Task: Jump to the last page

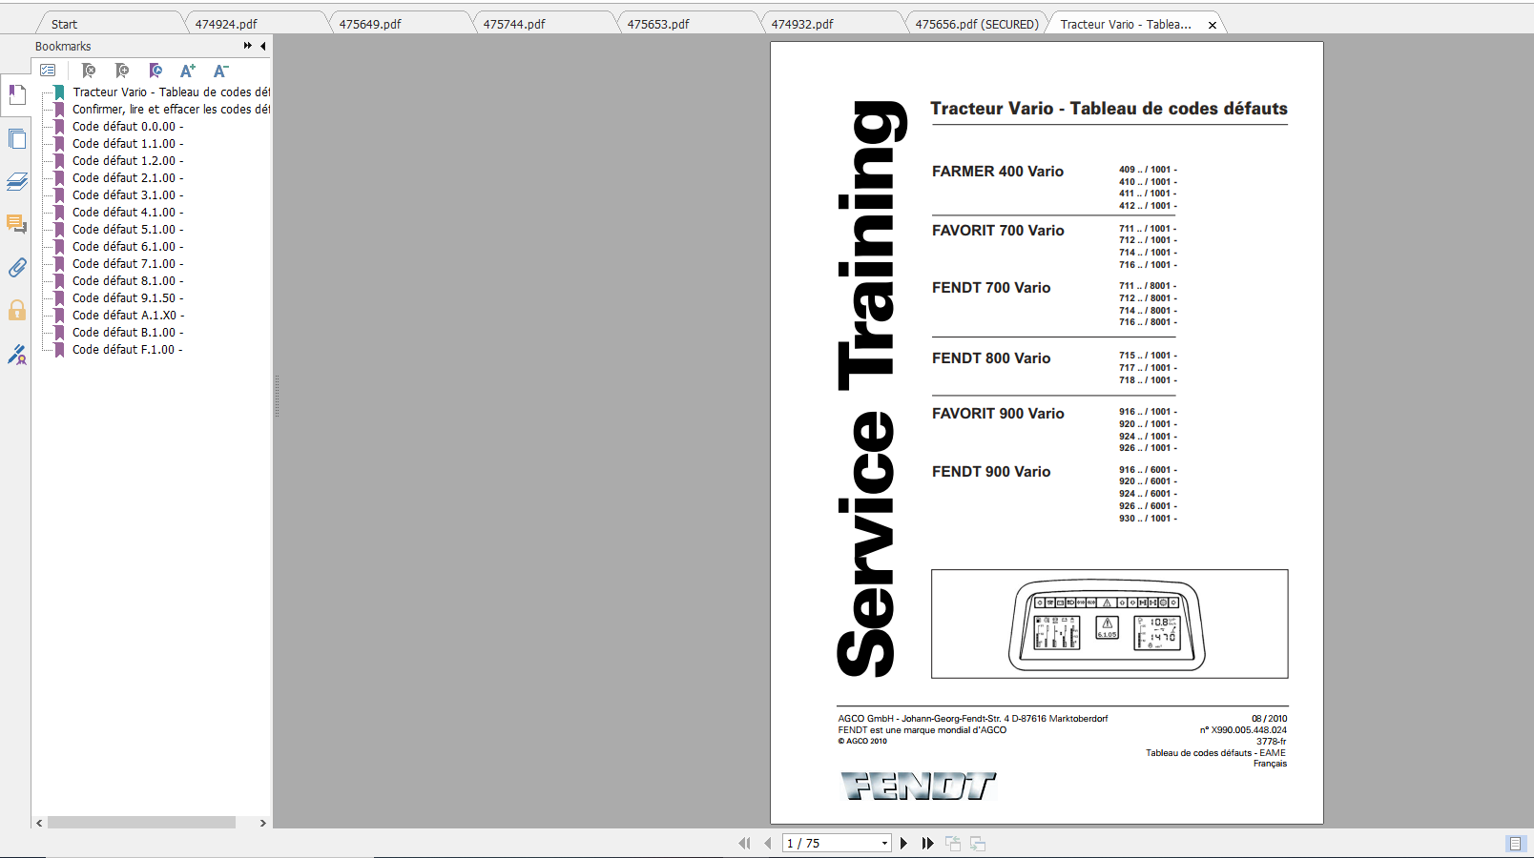Action: pyautogui.click(x=927, y=843)
